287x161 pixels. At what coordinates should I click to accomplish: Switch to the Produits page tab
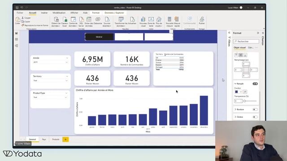tap(56, 140)
